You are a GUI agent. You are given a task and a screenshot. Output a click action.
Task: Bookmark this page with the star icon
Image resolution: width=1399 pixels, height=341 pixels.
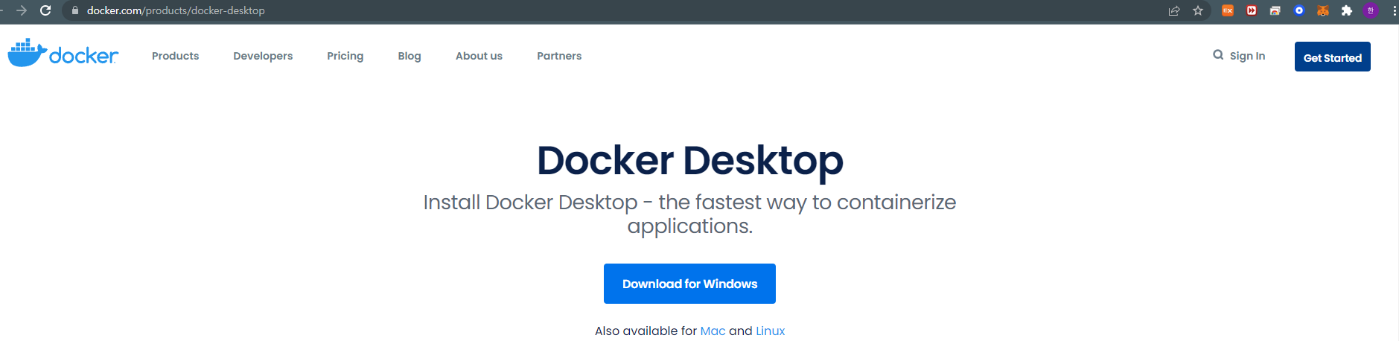[1198, 10]
